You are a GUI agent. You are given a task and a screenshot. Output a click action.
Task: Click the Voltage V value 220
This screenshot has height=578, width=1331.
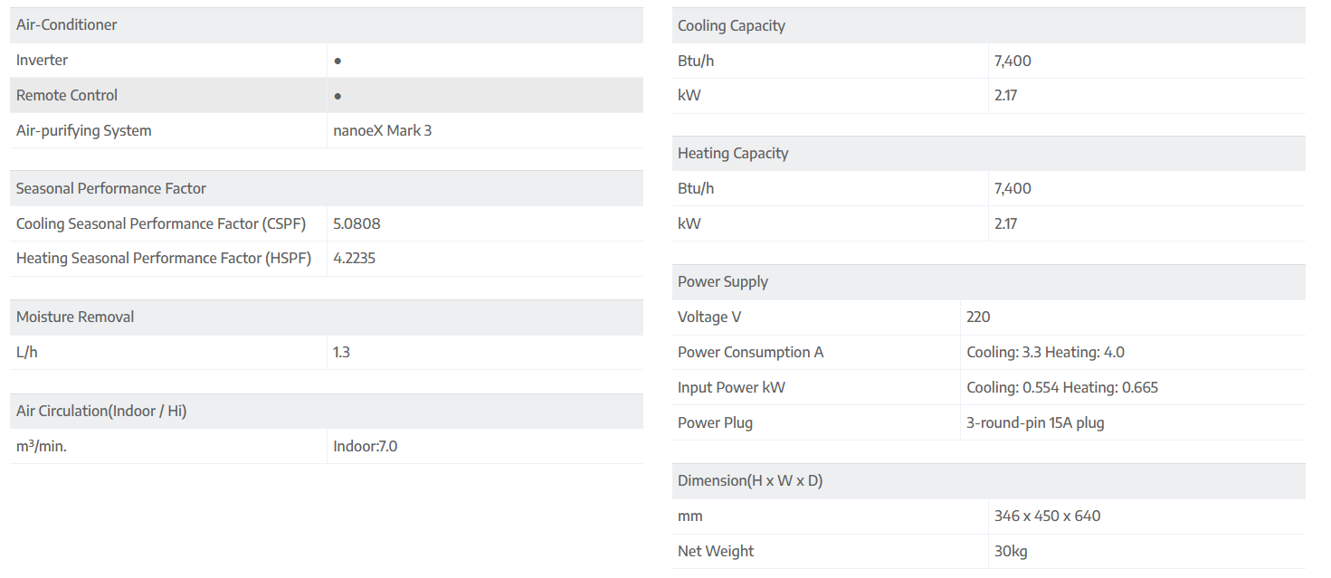(978, 317)
